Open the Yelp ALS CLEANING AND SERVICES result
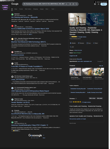Screen dimensions: 110x149 point(30,29)
